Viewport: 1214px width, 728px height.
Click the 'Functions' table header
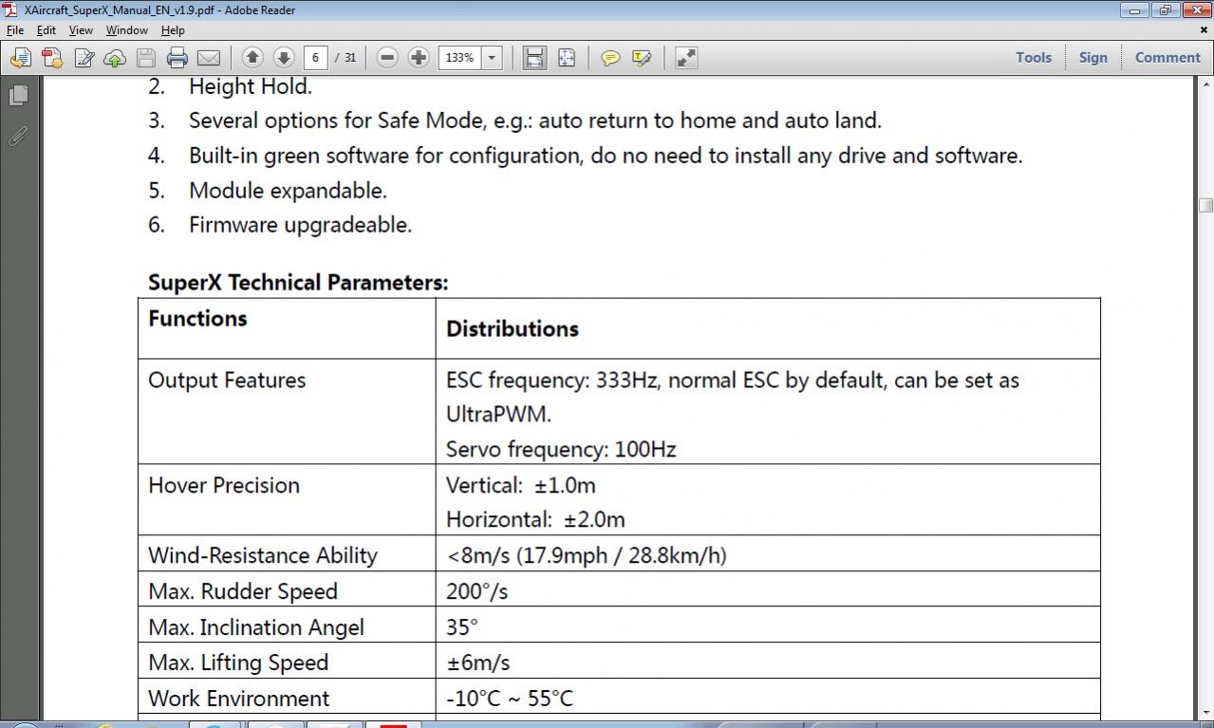point(197,318)
